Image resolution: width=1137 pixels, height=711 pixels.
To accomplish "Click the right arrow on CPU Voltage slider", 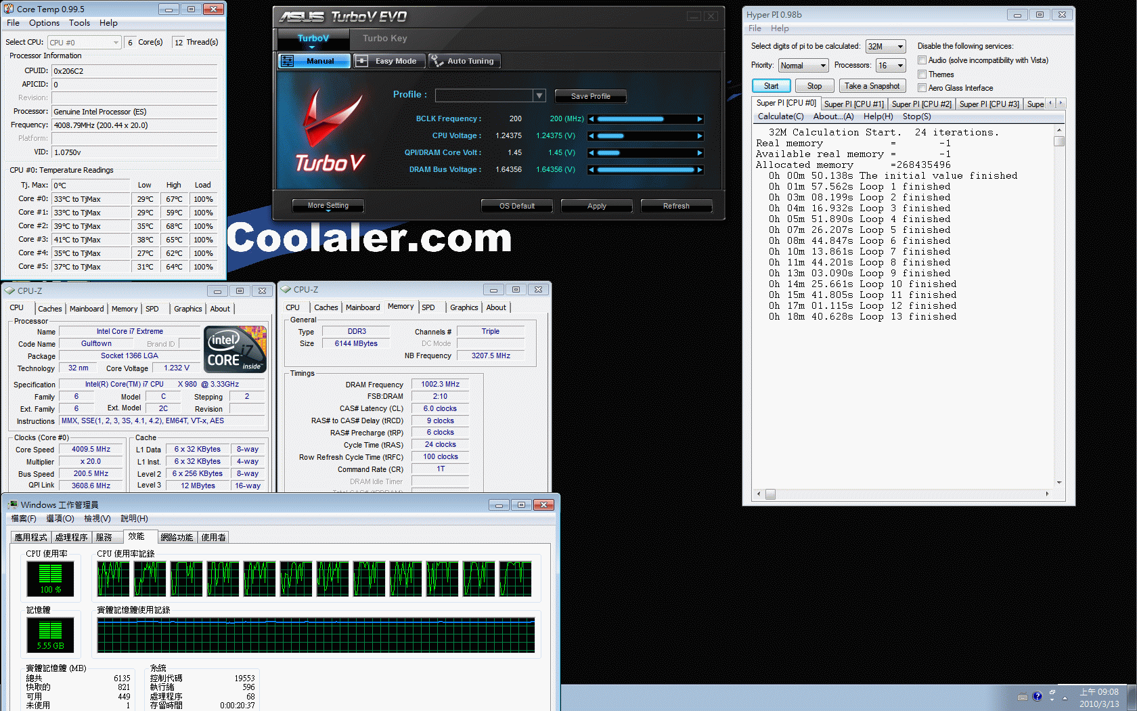I will tap(700, 136).
